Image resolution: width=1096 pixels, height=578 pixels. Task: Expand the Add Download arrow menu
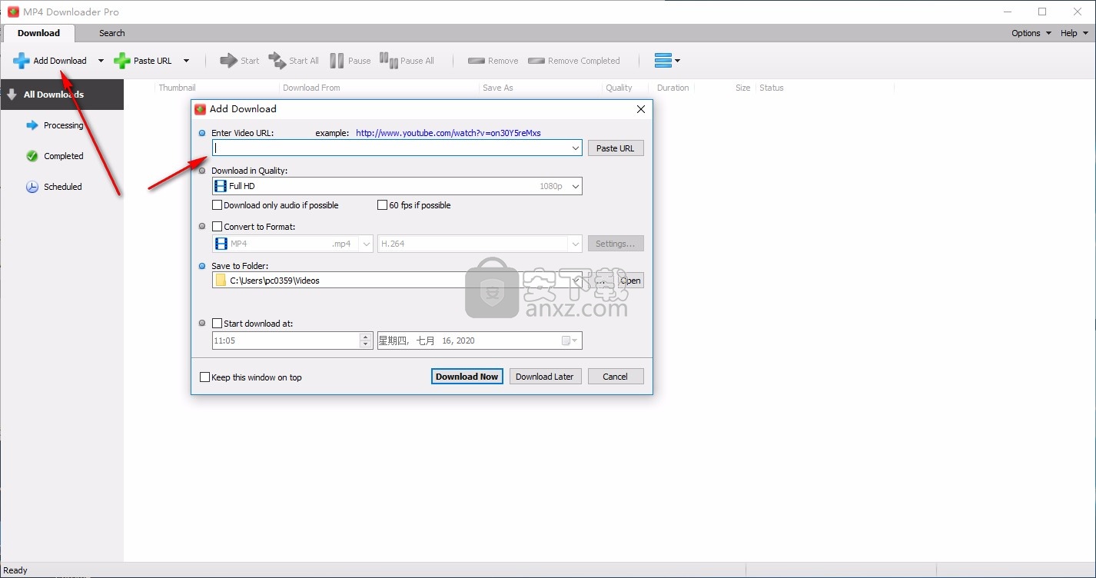(101, 61)
